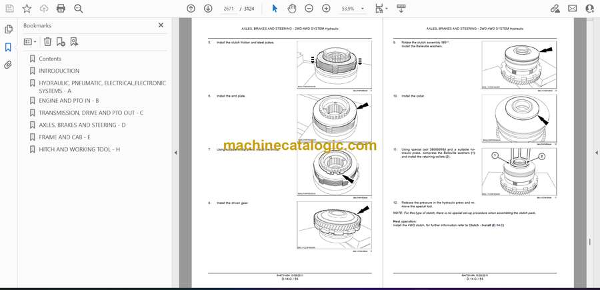Open the attachments paperclip panel
This screenshot has height=290, width=600.
8,65
